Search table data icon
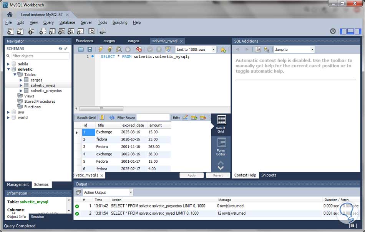 click(91, 31)
